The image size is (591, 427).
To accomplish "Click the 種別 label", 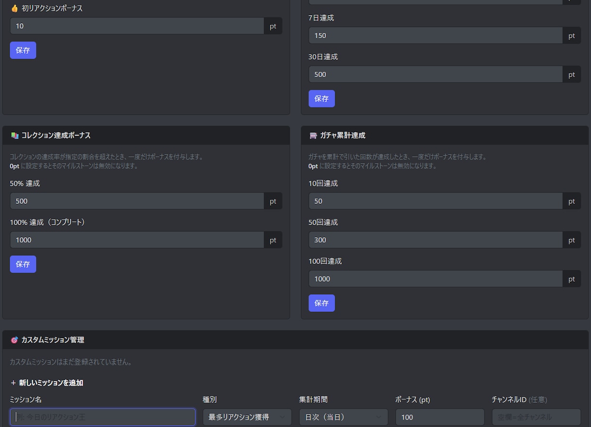I will 210,399.
